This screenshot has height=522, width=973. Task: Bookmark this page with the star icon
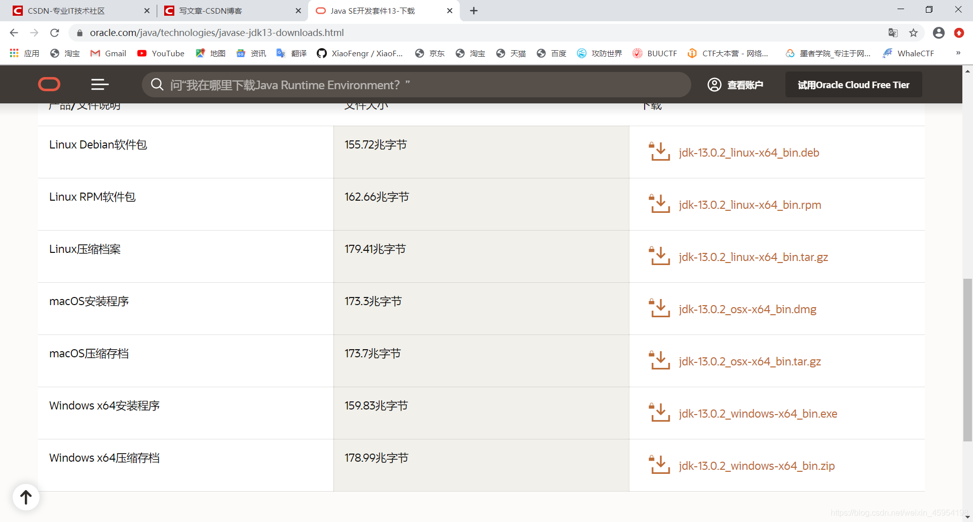913,33
